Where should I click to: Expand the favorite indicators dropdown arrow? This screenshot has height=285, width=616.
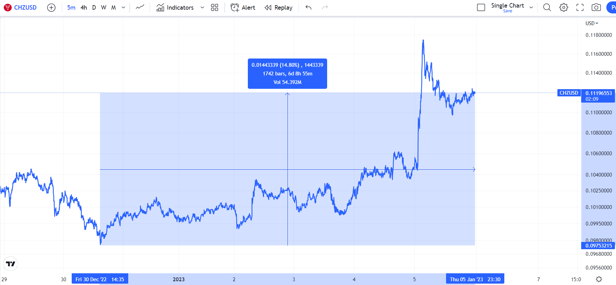point(202,8)
